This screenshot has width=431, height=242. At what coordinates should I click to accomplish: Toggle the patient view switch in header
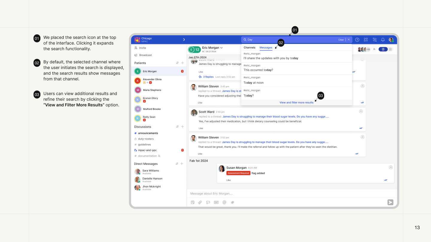pyautogui.click(x=383, y=49)
